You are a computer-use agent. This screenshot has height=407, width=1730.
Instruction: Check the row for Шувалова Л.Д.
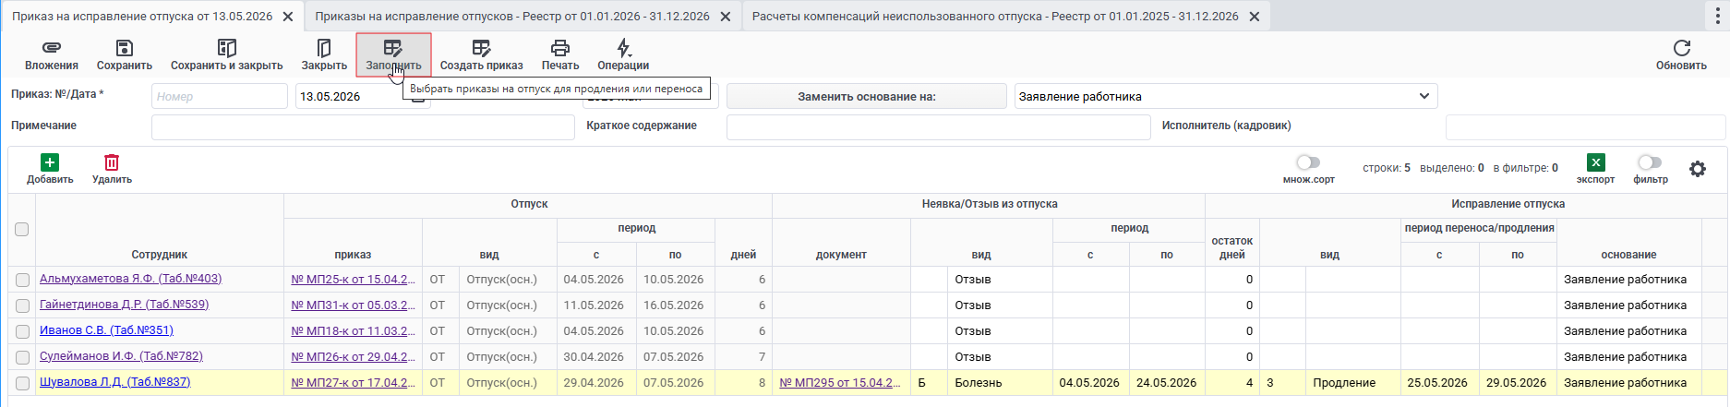point(22,383)
